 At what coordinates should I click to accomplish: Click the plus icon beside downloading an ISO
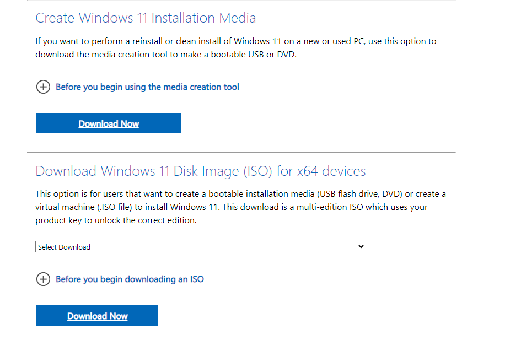tap(43, 279)
